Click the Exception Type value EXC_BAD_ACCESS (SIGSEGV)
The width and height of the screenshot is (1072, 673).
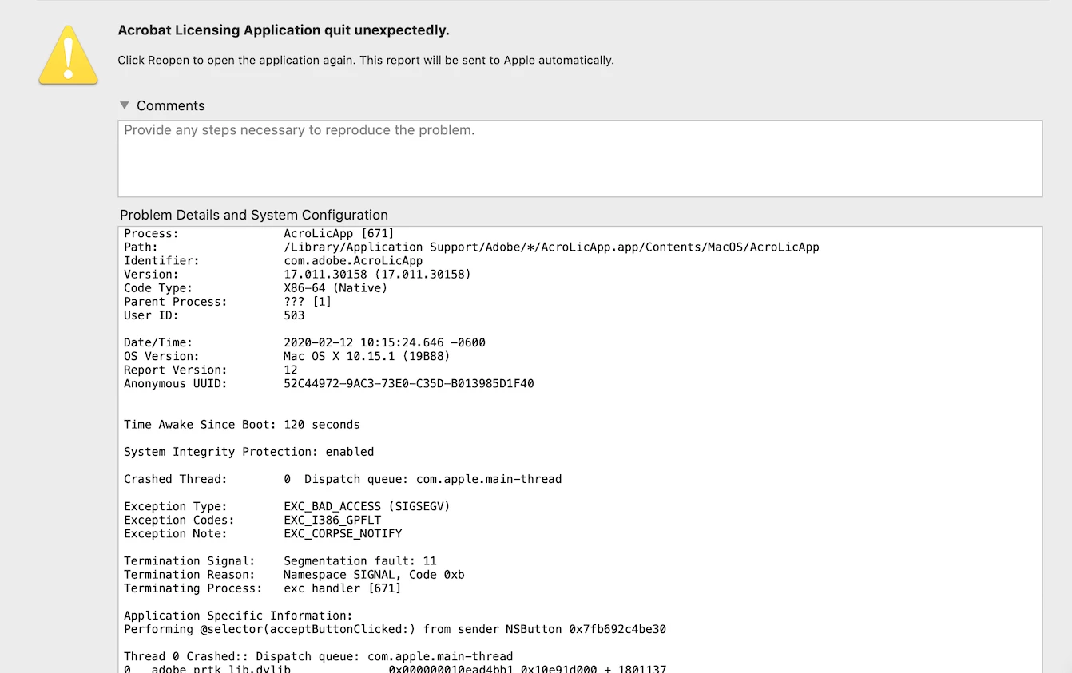tap(367, 506)
